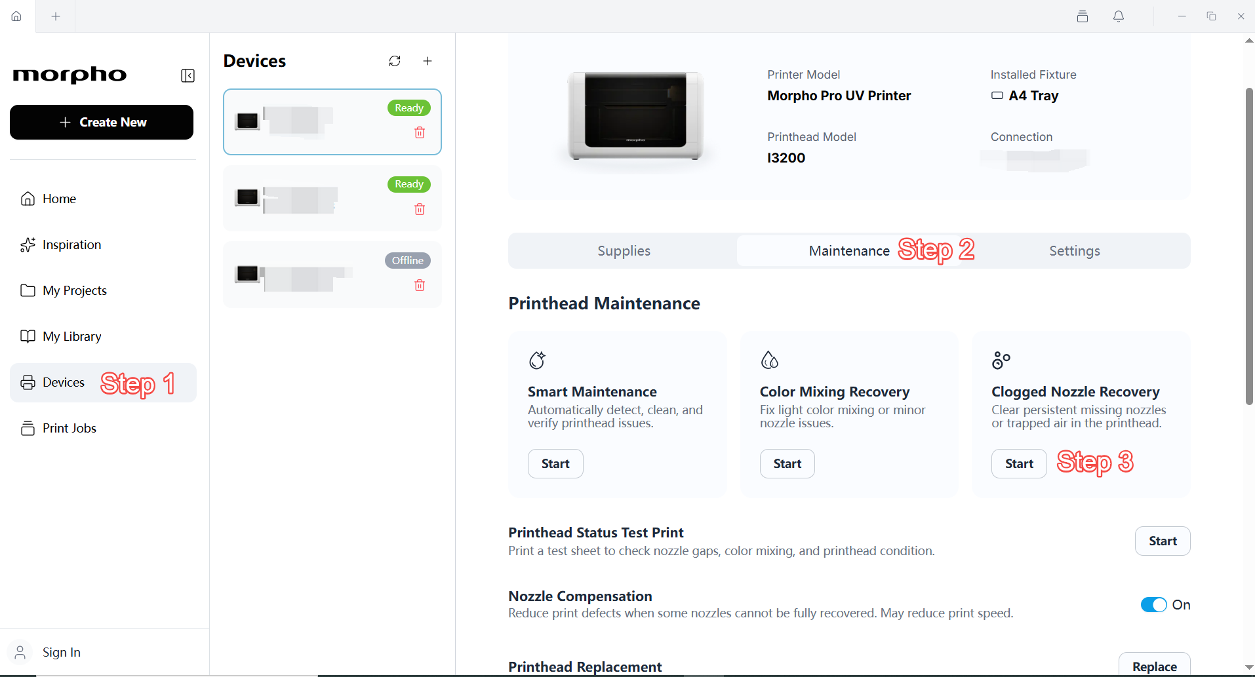
Task: Start Color Mixing Recovery
Action: (787, 463)
